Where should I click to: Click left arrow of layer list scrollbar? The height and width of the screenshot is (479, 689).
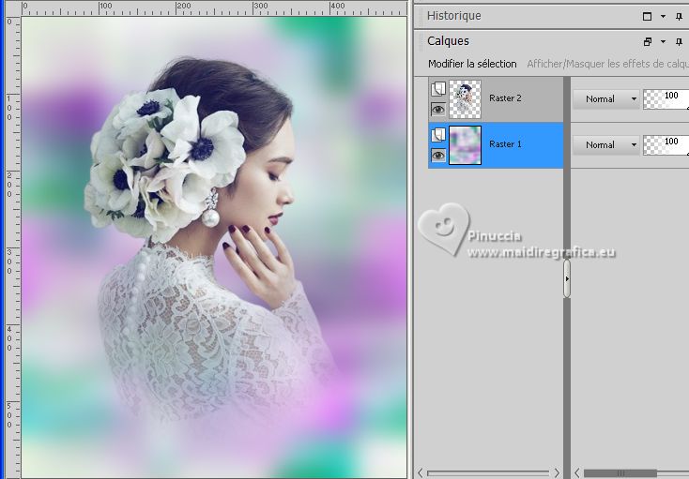[x=421, y=472]
